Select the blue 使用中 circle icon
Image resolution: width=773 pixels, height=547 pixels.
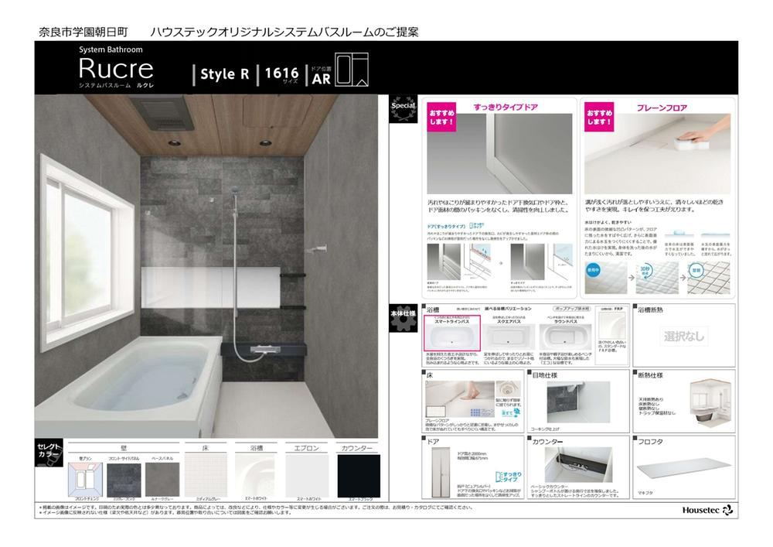point(593,270)
